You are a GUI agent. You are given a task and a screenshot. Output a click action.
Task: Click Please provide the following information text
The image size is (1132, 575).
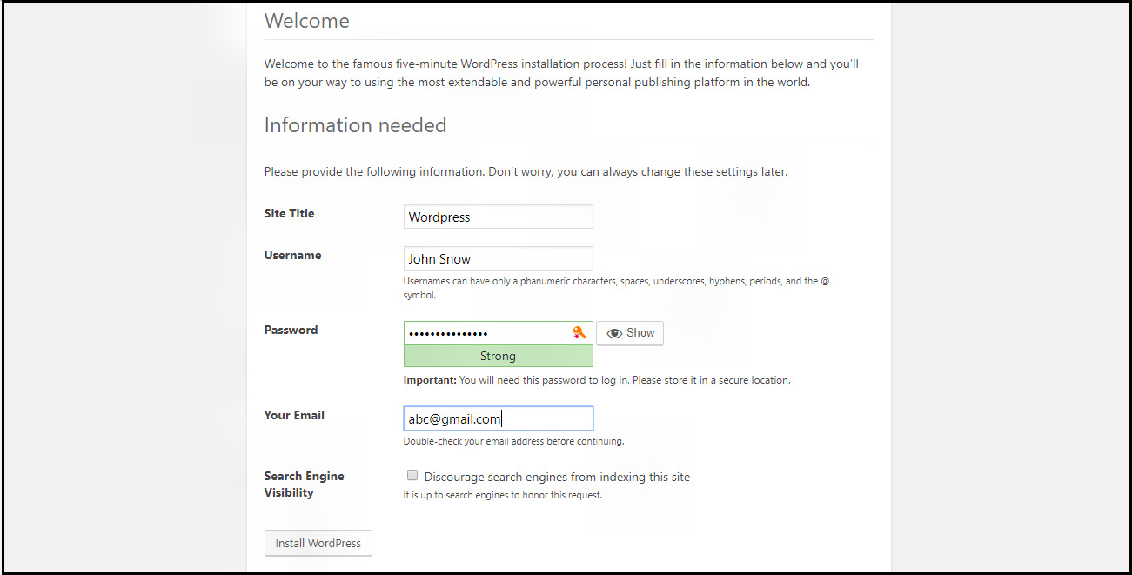[x=526, y=171]
